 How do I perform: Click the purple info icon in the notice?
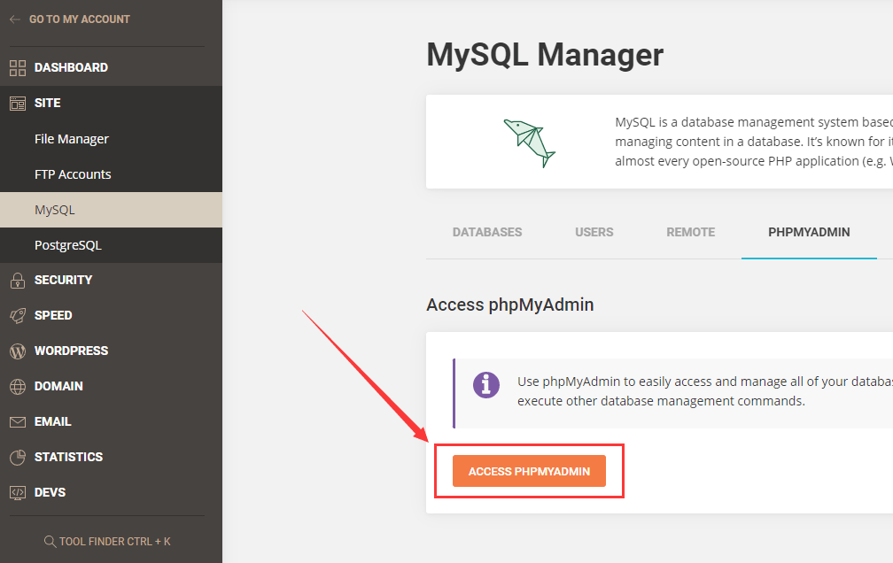[x=486, y=385]
